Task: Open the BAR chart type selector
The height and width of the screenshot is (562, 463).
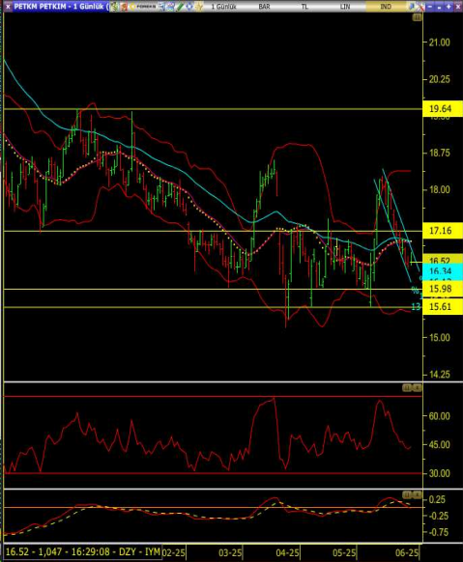Action: point(264,7)
